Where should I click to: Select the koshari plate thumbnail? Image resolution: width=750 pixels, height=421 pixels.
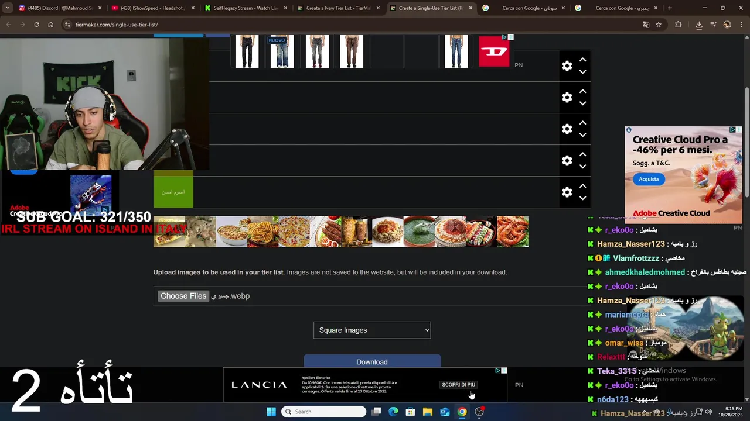388,232
